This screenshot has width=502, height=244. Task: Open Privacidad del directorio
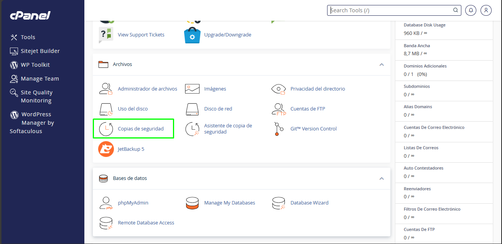click(318, 89)
